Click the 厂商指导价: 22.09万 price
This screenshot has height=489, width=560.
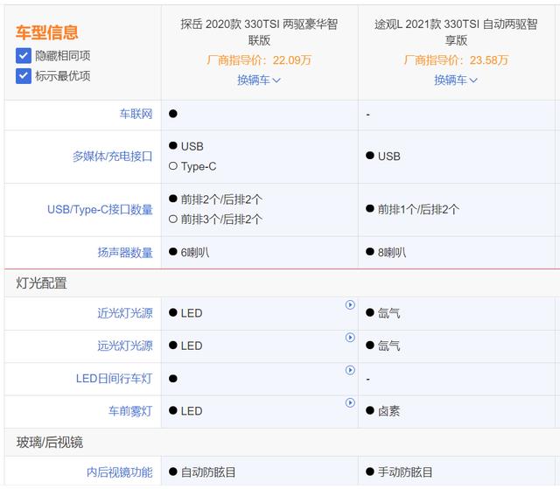click(x=259, y=60)
